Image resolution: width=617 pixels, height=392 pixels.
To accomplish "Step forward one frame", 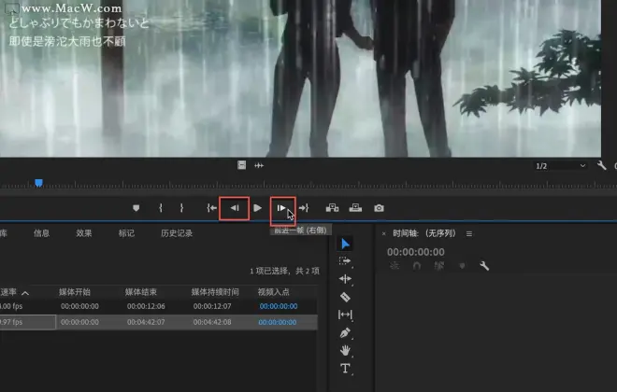I will 281,208.
